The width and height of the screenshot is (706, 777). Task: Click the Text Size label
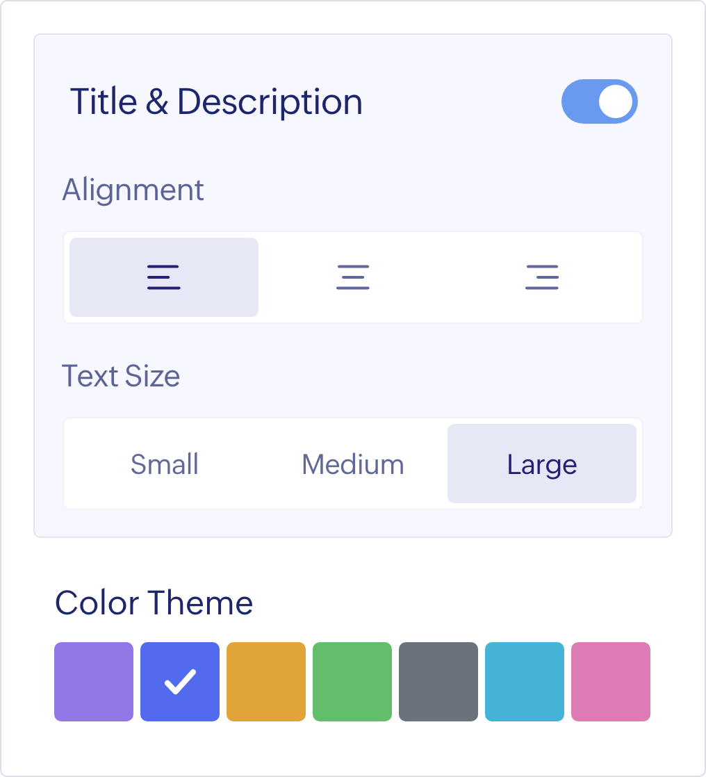(x=121, y=376)
